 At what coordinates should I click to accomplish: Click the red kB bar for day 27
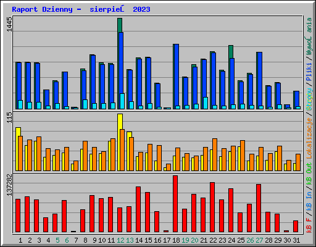coord(259,208)
